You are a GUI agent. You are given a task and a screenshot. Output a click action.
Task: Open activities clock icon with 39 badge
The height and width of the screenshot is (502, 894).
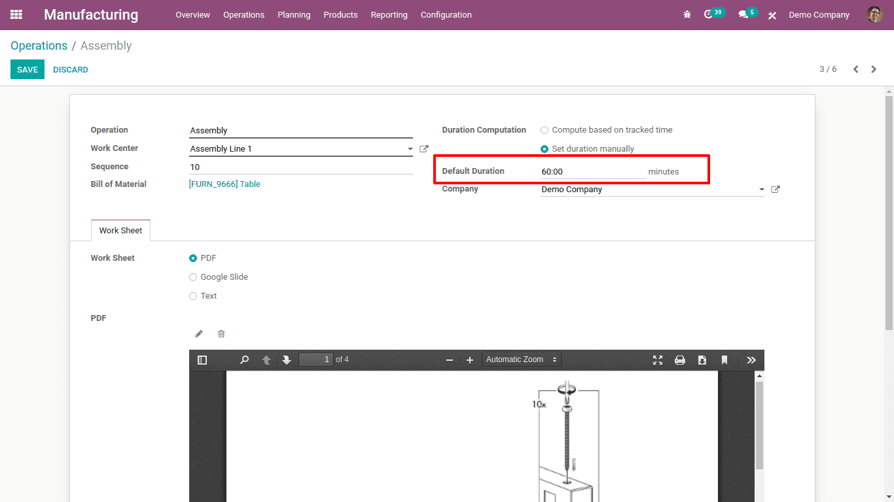(x=708, y=14)
